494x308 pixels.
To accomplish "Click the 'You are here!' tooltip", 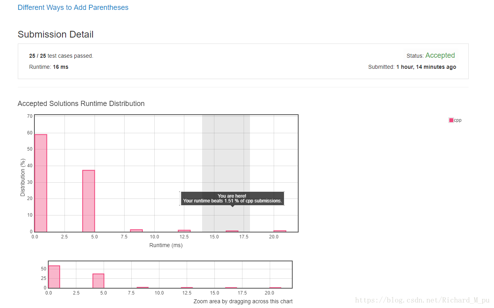I will click(233, 198).
